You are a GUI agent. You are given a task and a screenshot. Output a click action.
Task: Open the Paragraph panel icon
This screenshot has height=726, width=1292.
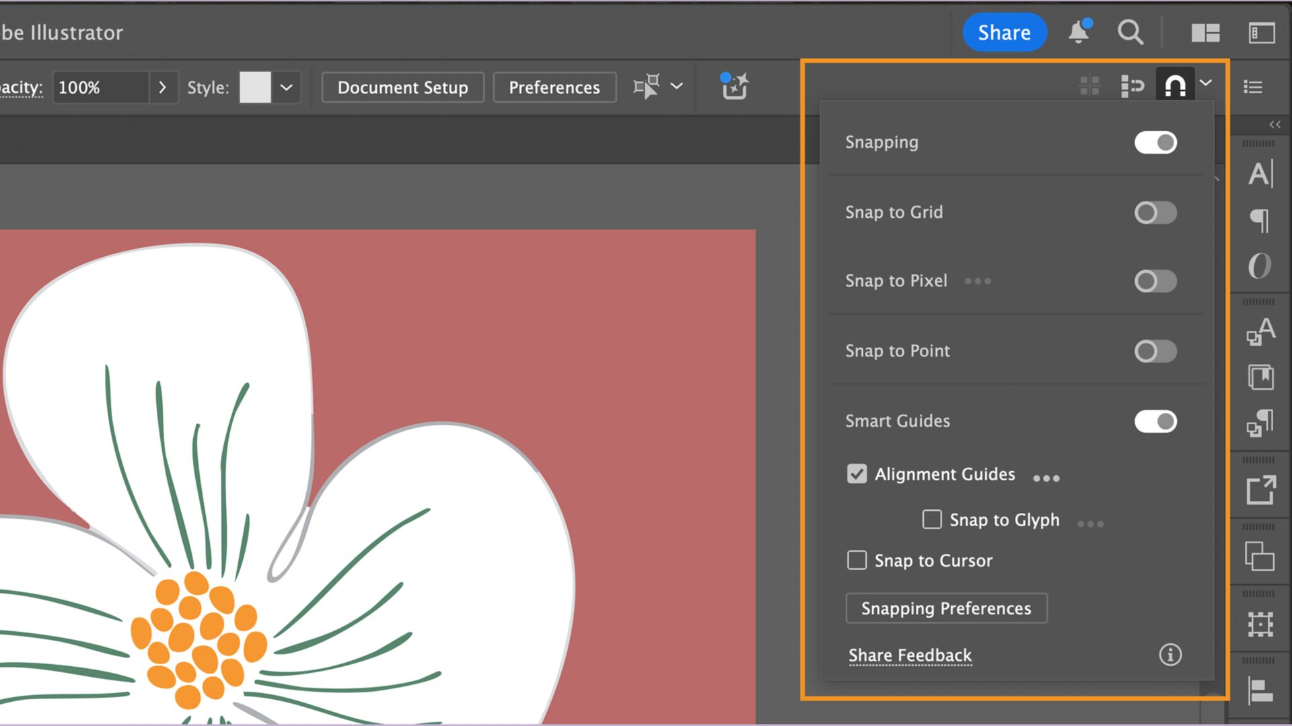tap(1260, 220)
